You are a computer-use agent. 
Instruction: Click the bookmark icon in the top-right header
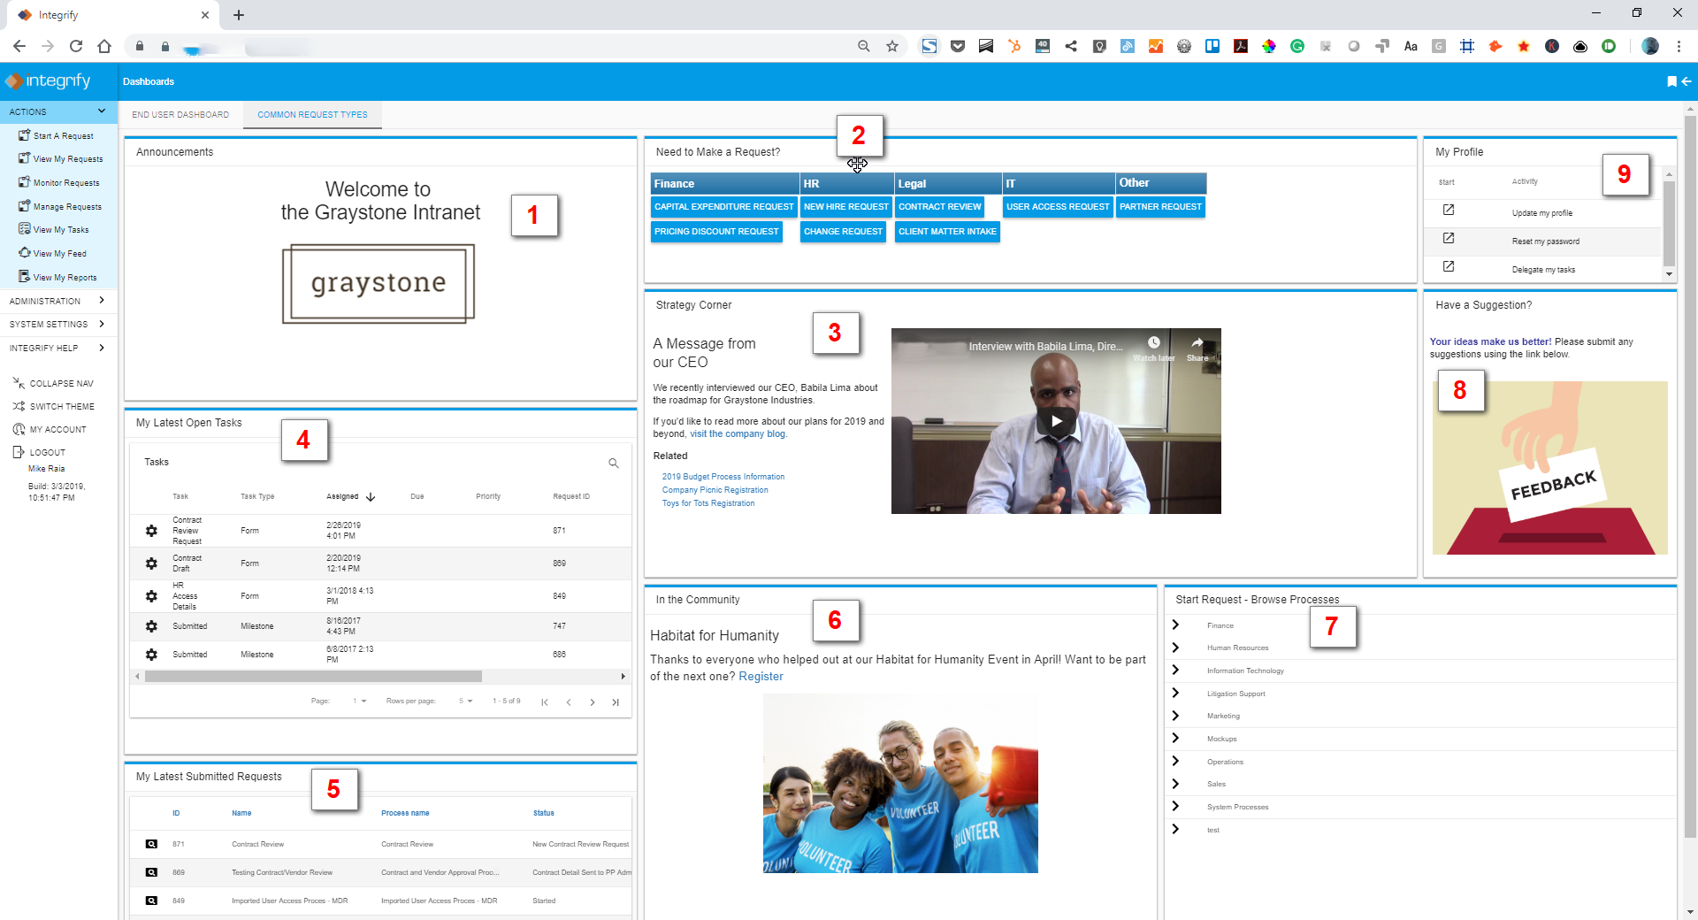coord(1672,80)
